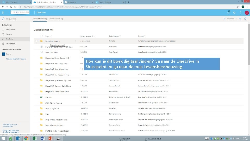Open PowerPoint from the taskbar
The image size is (250, 141).
(x=51, y=138)
